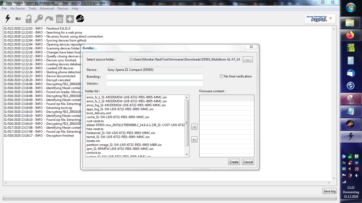Select loader.sin in folder list
This screenshot has height=203, width=362.
(x=93, y=141)
